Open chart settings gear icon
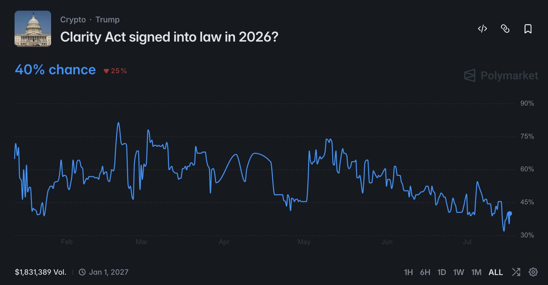 click(x=533, y=272)
